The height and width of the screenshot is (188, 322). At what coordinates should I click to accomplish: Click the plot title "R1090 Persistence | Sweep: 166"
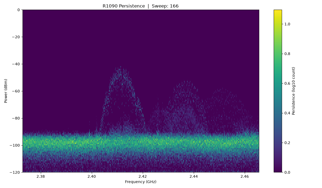141,6
